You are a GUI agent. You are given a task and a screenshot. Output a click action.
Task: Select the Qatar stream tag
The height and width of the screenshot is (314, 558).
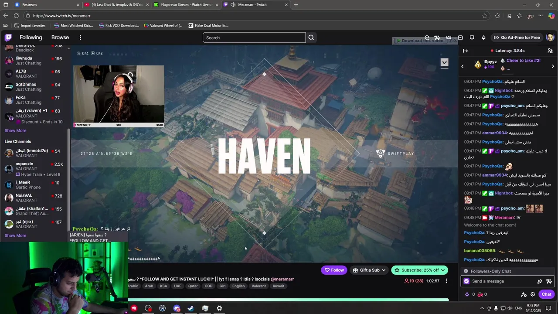[x=193, y=286]
